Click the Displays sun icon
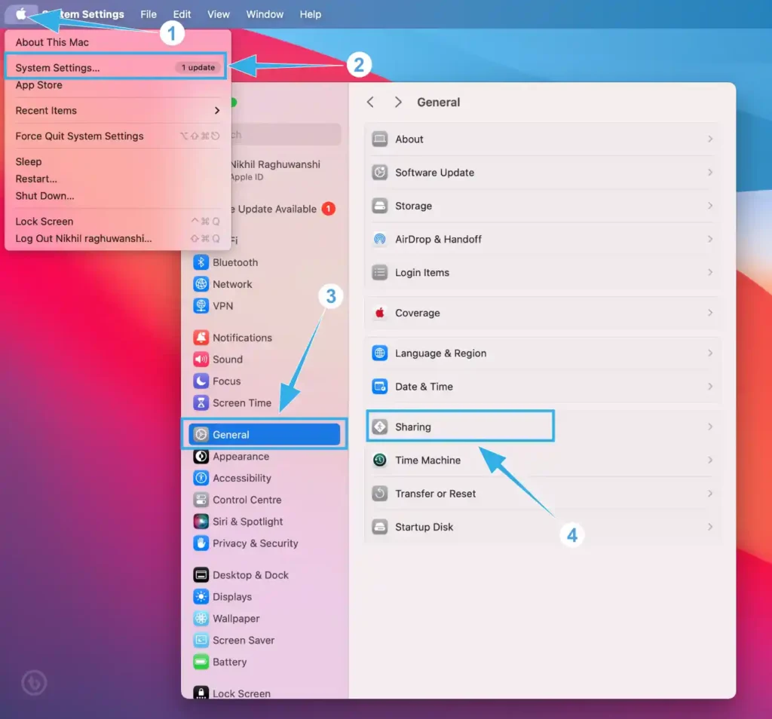This screenshot has height=719, width=772. click(201, 596)
